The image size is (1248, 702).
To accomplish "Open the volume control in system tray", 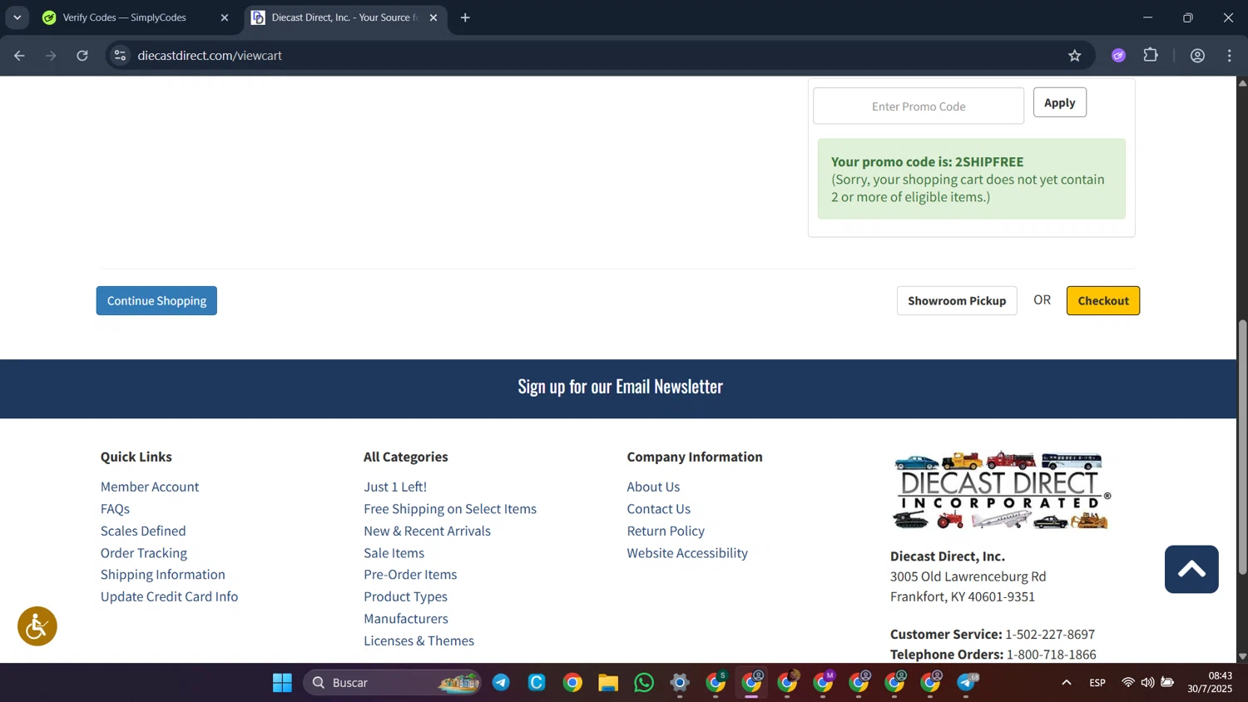I will pyautogui.click(x=1147, y=683).
